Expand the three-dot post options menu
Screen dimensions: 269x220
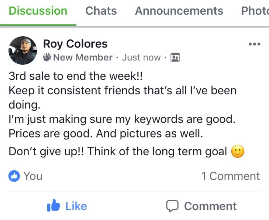[x=254, y=44]
